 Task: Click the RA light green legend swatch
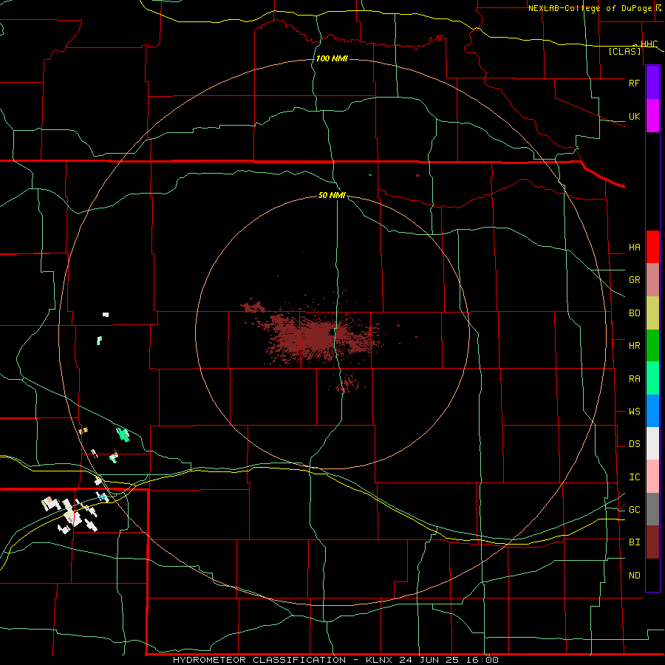click(652, 378)
